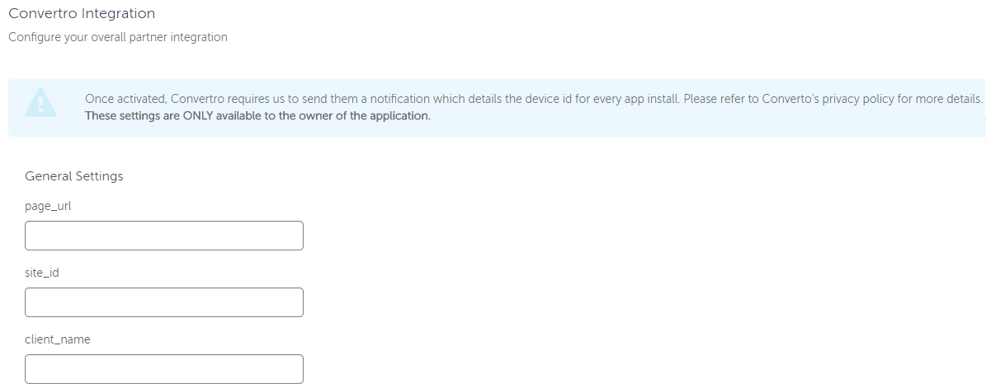The height and width of the screenshot is (388, 986).
Task: Focus the client_name input field
Action: (164, 369)
